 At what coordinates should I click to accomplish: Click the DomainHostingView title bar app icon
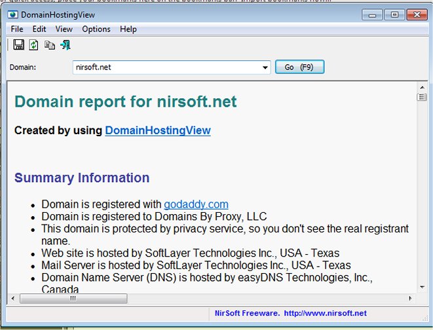point(12,14)
